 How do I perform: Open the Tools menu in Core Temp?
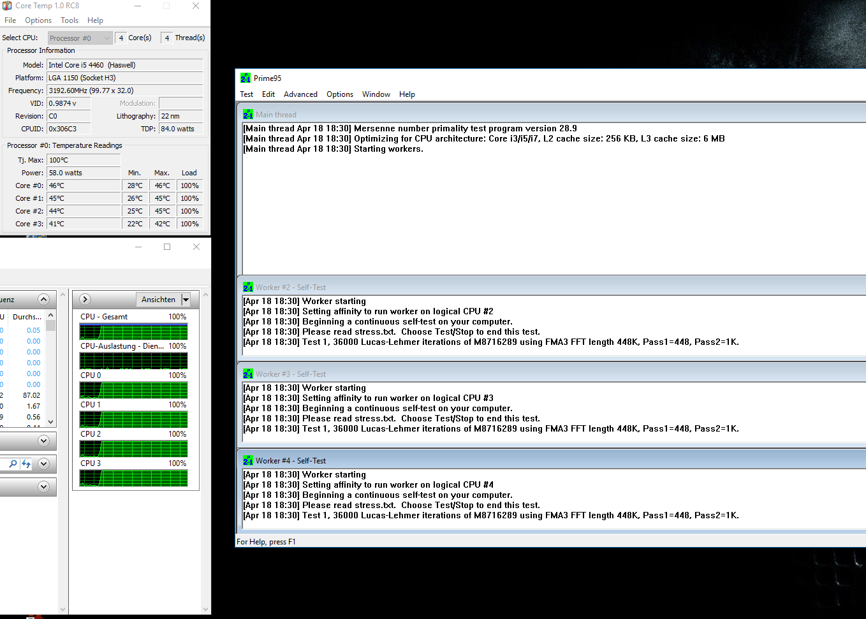point(70,20)
